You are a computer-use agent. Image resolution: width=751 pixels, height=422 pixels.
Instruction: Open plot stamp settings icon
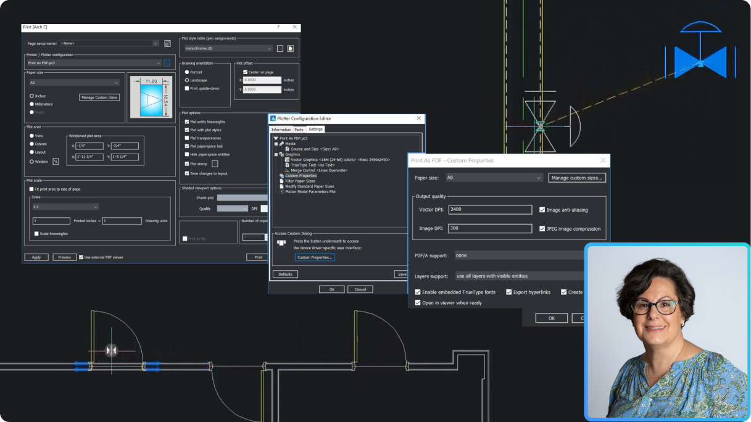tap(215, 164)
